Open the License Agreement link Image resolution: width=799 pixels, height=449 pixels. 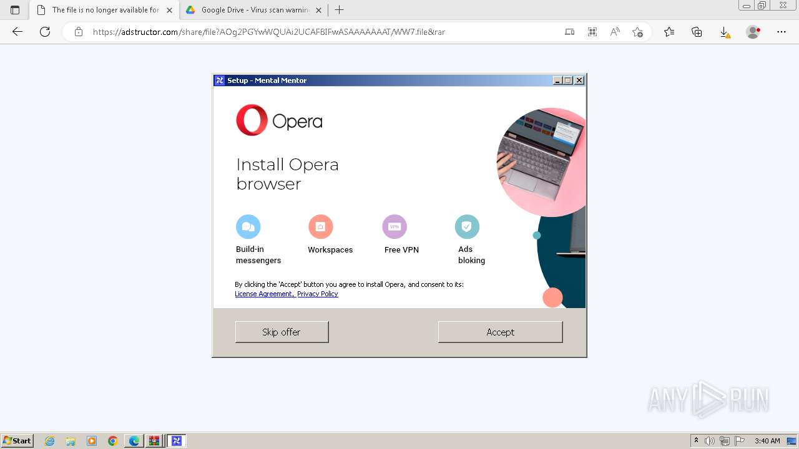(264, 294)
